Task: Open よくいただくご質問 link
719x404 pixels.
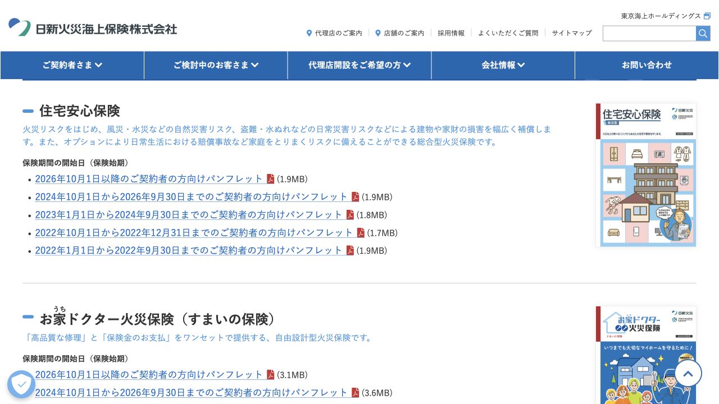Action: coord(508,33)
